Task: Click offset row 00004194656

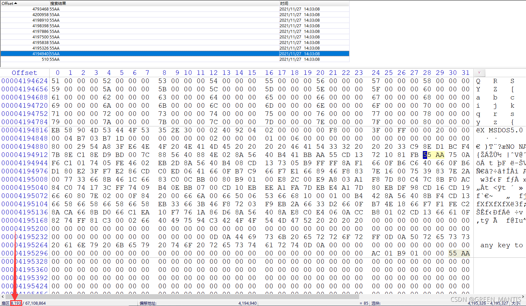Action: click(x=25, y=89)
